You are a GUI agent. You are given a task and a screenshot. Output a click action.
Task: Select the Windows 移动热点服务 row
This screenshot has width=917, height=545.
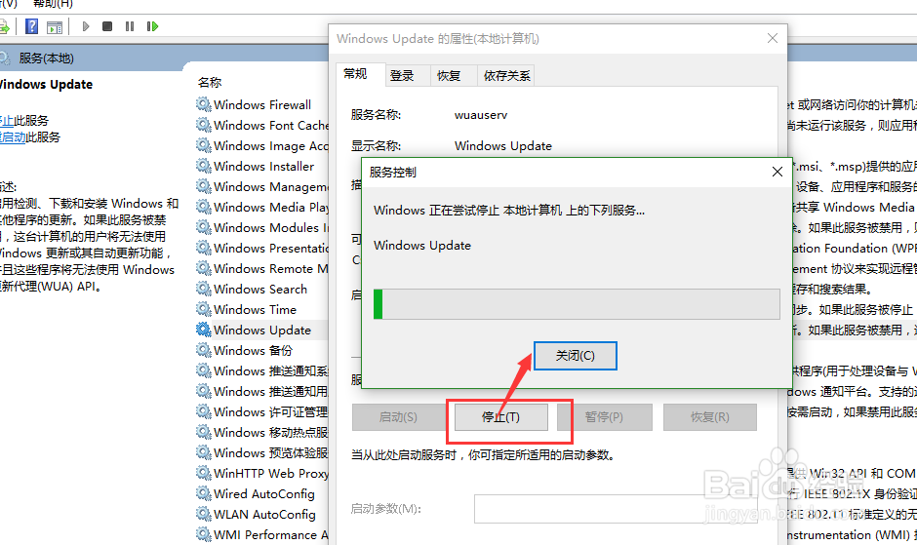(x=262, y=432)
